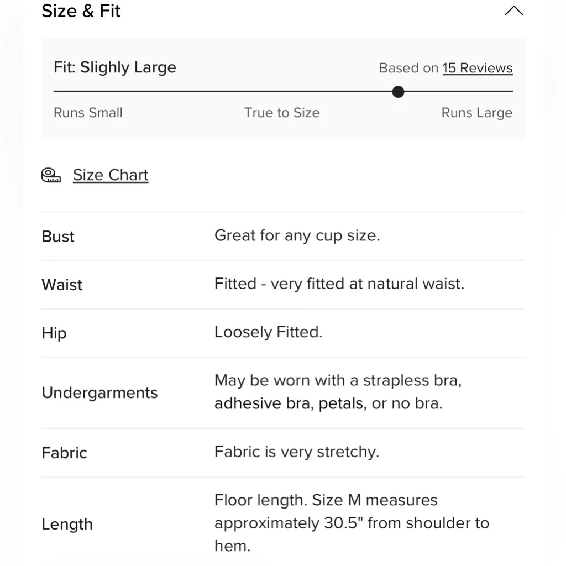Open the Size Chart link
The height and width of the screenshot is (566, 566).
pyautogui.click(x=111, y=175)
